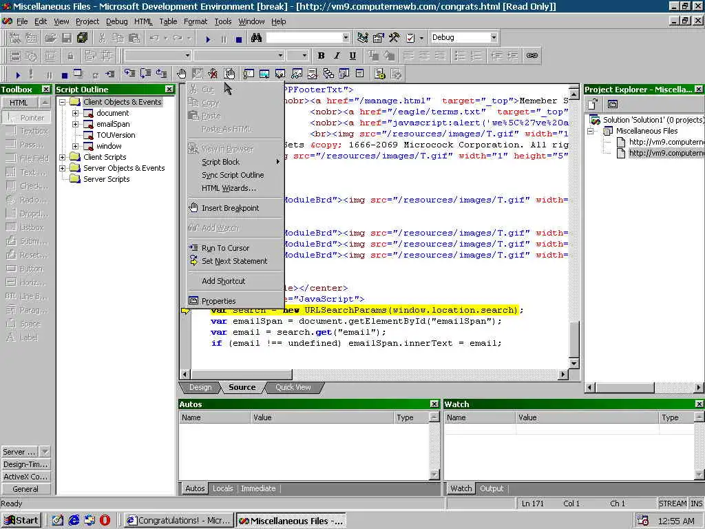
Task: Open the Task List icon dropdown arrow
Action: coord(421,39)
